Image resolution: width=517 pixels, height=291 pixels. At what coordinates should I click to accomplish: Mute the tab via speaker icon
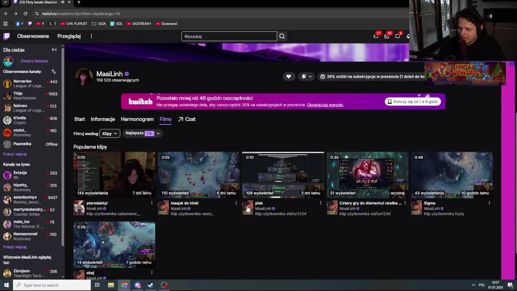63,2
